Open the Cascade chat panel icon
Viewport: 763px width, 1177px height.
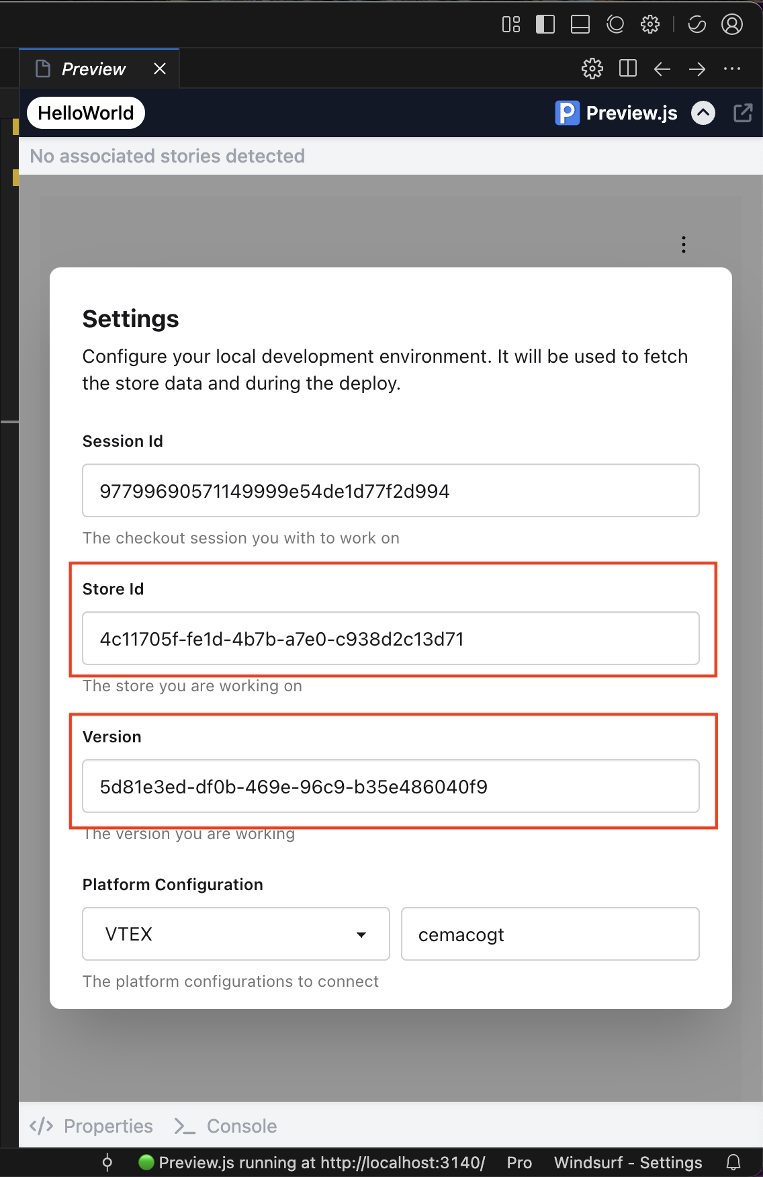615,25
